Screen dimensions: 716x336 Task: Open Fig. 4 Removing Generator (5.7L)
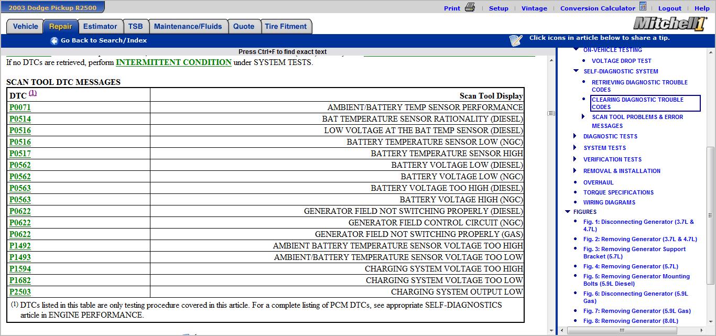coord(631,266)
